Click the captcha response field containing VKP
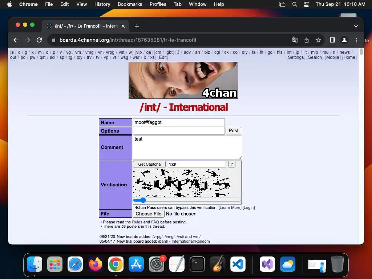Screen dimensions: 372x279 coord(197,164)
